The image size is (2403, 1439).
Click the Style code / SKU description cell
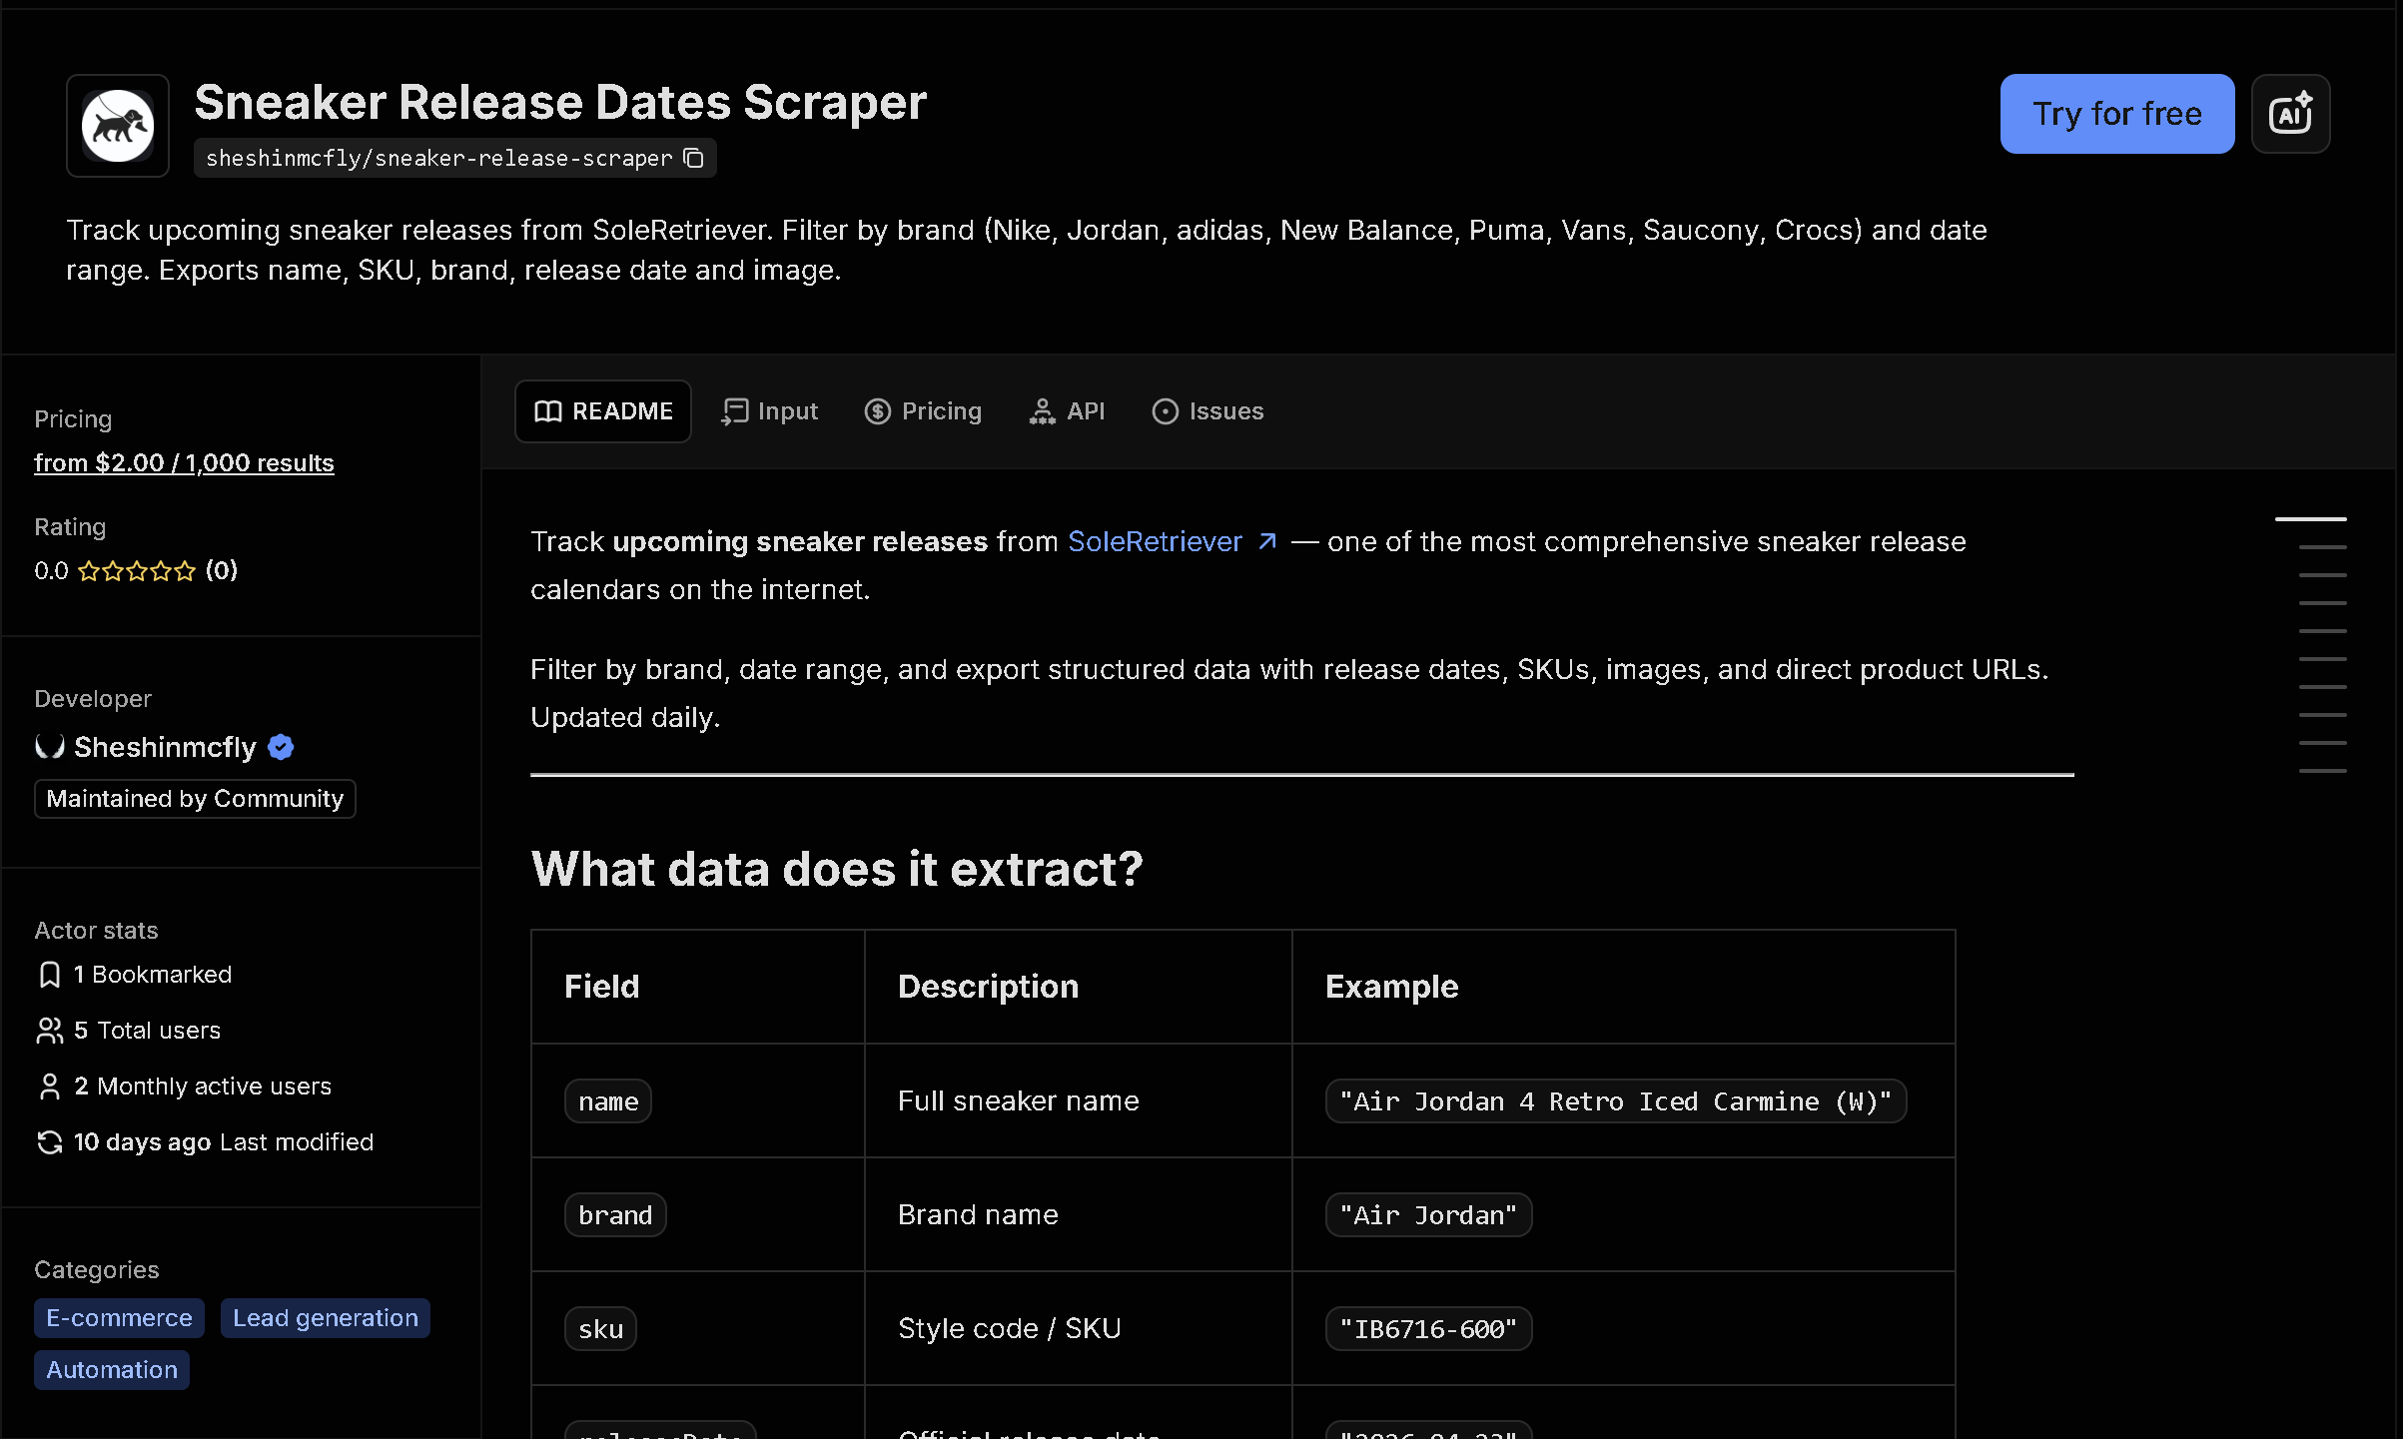tap(1078, 1328)
